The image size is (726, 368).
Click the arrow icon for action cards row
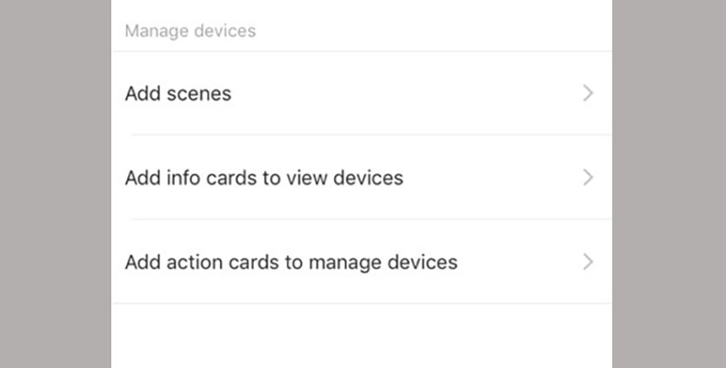(588, 261)
